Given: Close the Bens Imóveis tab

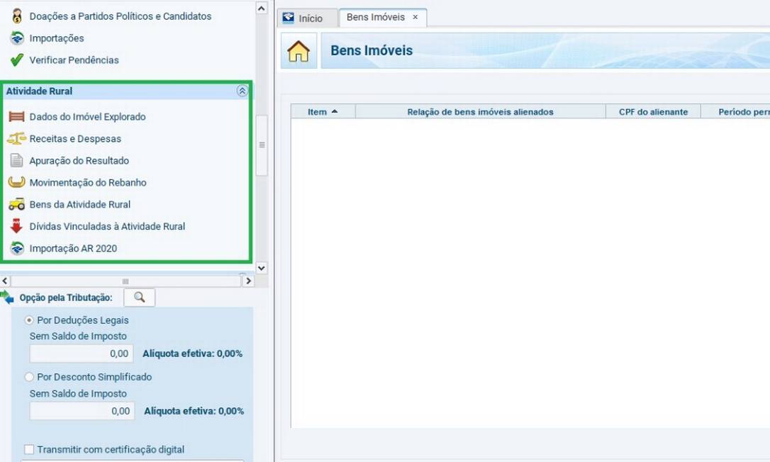Looking at the screenshot, I should click(415, 17).
